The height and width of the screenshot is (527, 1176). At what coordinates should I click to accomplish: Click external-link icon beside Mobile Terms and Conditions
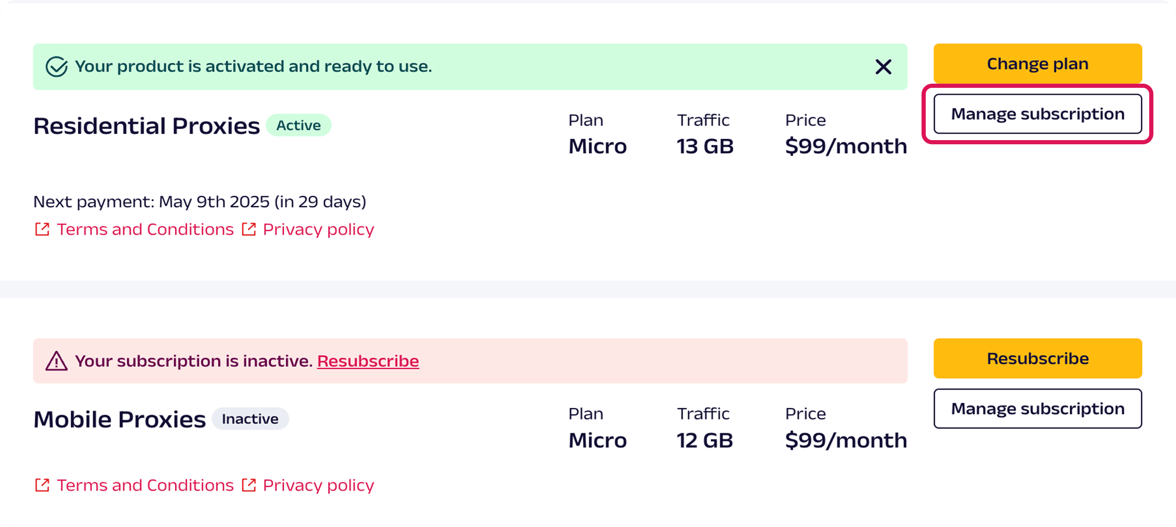pyautogui.click(x=42, y=485)
